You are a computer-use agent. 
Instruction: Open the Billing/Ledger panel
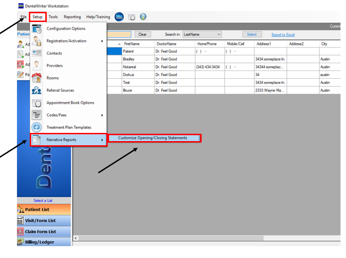[44, 242]
